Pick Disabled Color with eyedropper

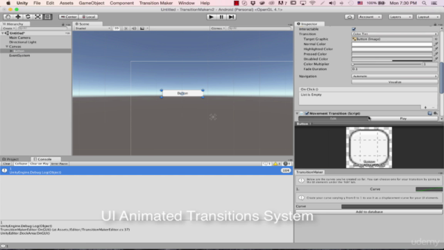click(x=436, y=59)
